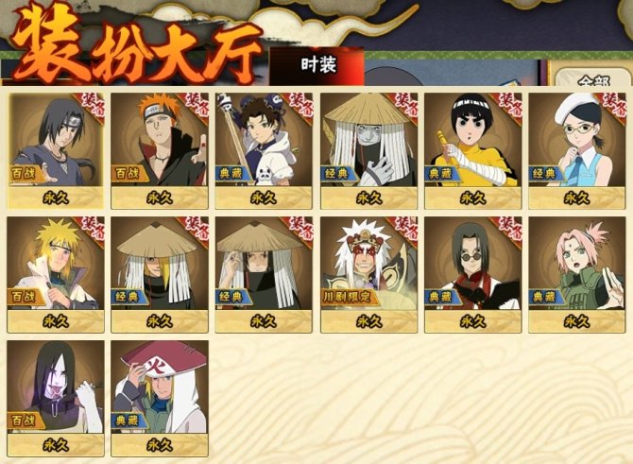
Task: Select the Orochimaru 百战 costume card
Action: coord(56,399)
